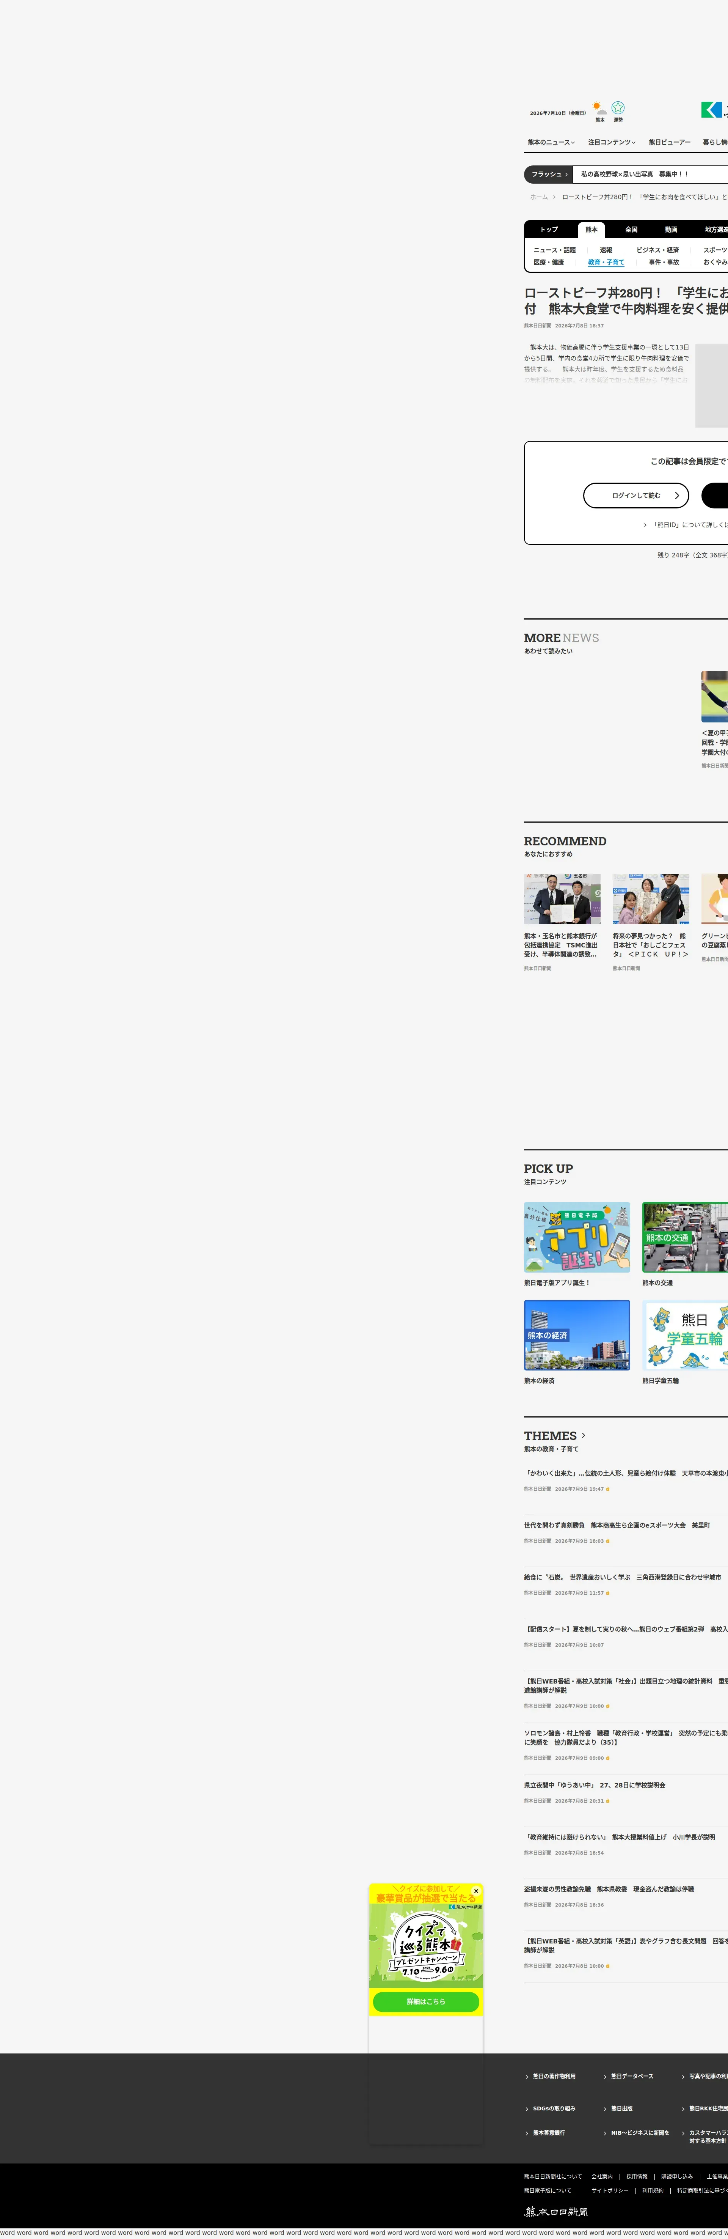Screen dimensions: 728x2239
Task: Open 熊日ビューアー from the top navigation
Action: 670,143
